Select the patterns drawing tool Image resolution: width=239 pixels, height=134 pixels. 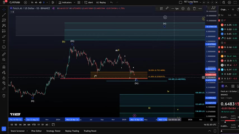pyautogui.click(x=4, y=25)
